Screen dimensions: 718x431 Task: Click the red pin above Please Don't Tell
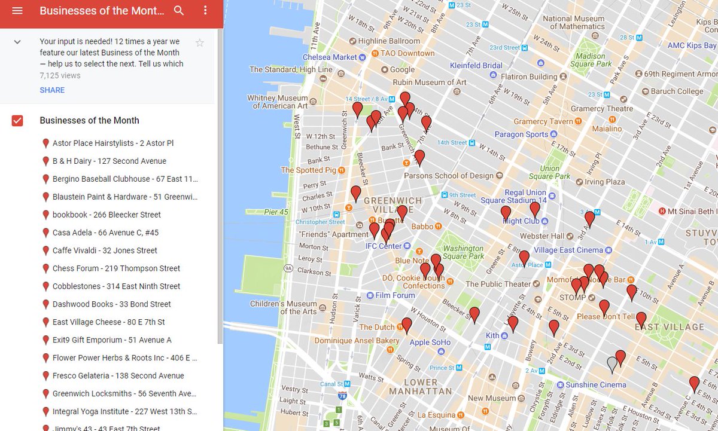[x=604, y=308]
